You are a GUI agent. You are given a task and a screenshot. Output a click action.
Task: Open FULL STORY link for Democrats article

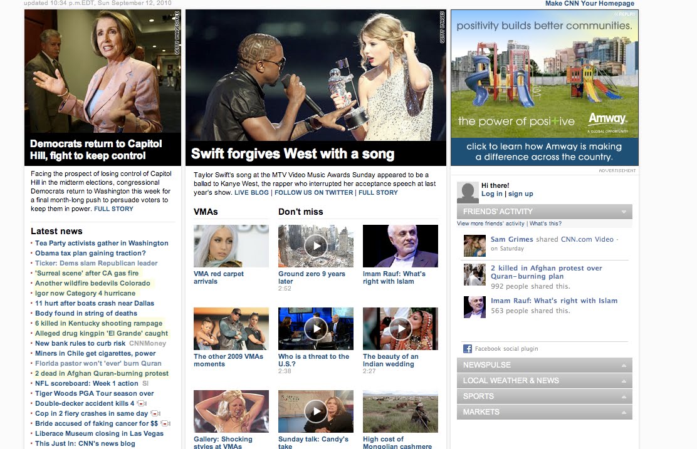(x=114, y=209)
